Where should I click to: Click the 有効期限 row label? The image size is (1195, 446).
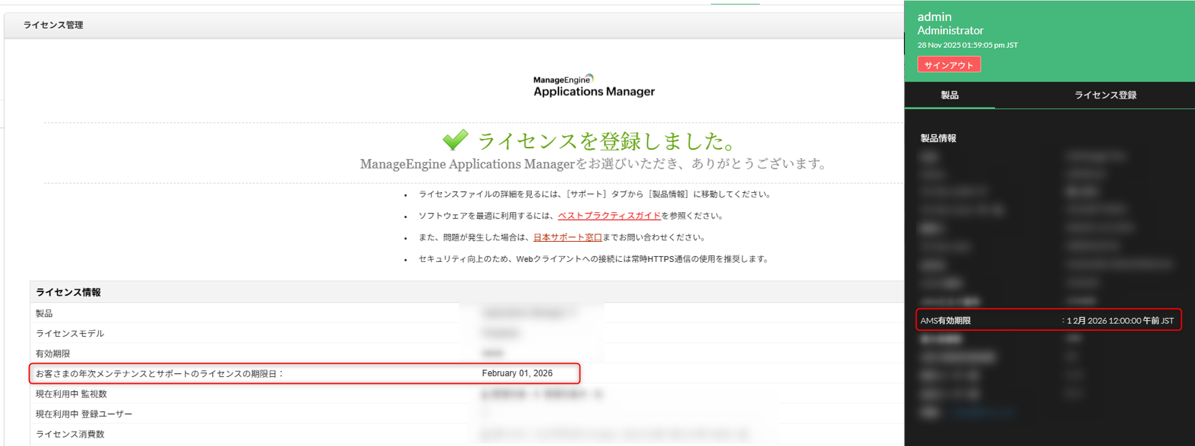(x=53, y=353)
